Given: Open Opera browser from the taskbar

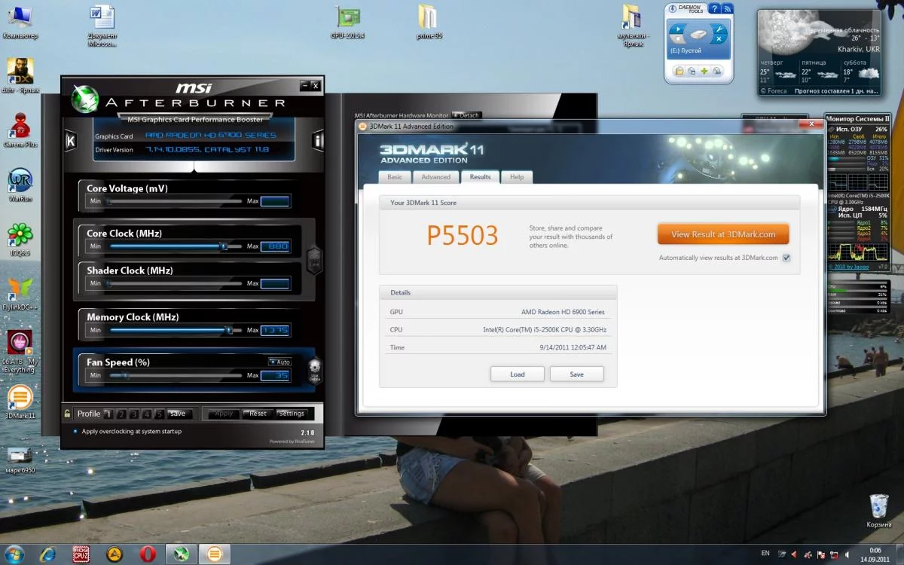Looking at the screenshot, I should 148,554.
